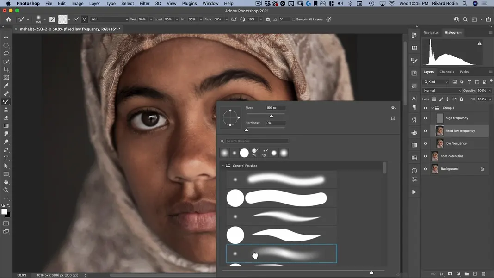Open the Image menu
Screen dimensions: 494x278
(x=77, y=3)
